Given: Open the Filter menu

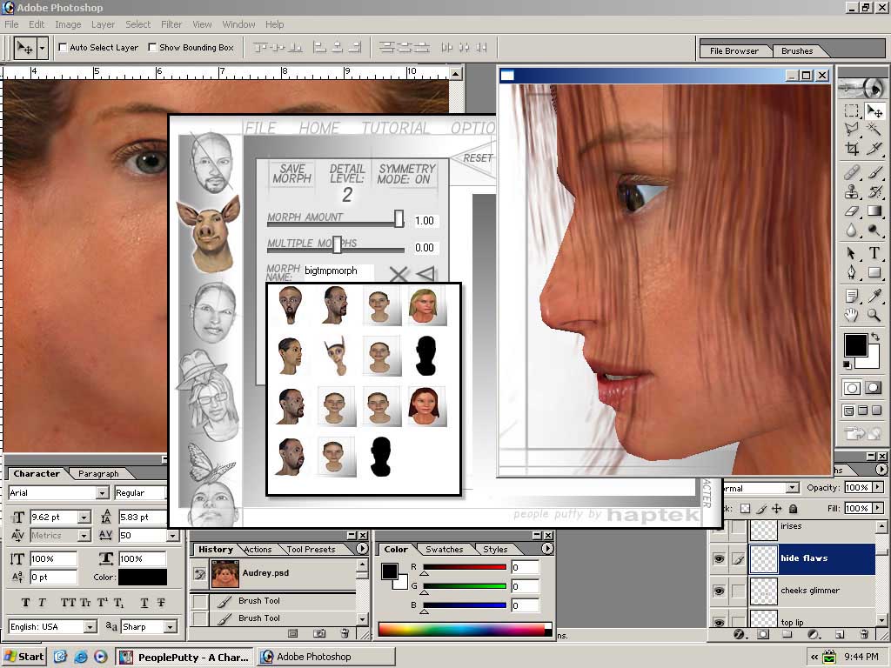Looking at the screenshot, I should (171, 24).
